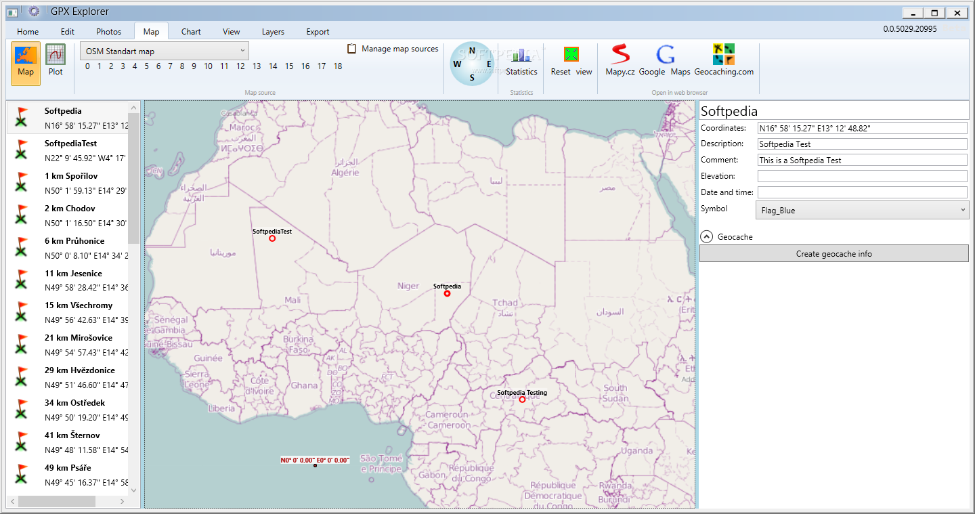Click inside the Elevation field
This screenshot has height=514, width=975.
[x=862, y=176]
